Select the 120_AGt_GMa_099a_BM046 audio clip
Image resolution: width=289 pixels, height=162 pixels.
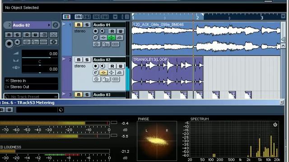(206, 39)
